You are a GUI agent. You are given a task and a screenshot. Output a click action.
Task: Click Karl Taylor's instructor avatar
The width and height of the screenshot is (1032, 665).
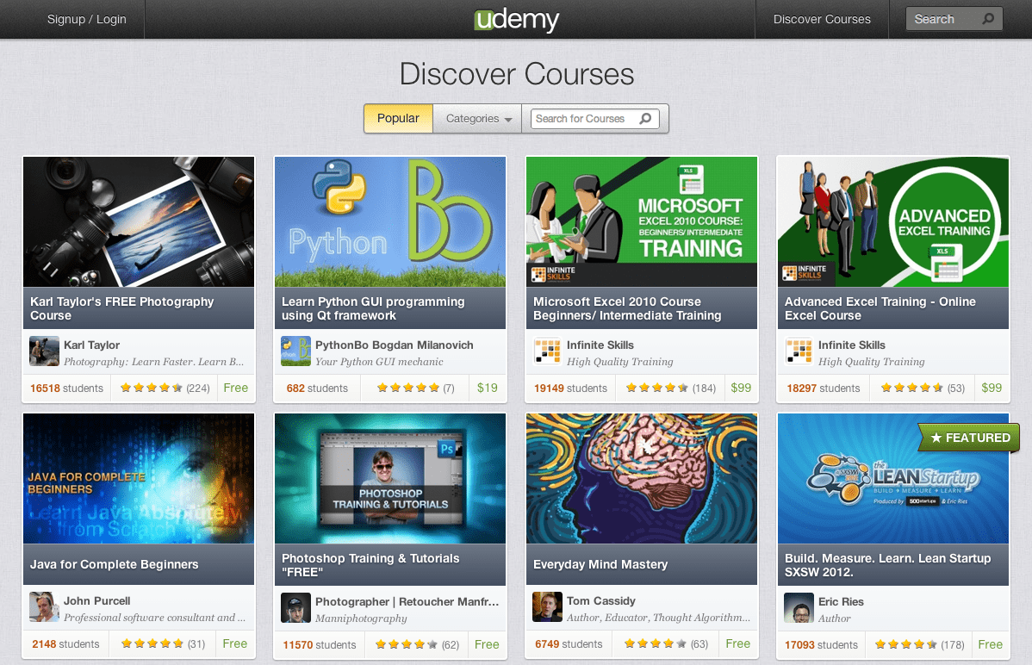(x=44, y=351)
